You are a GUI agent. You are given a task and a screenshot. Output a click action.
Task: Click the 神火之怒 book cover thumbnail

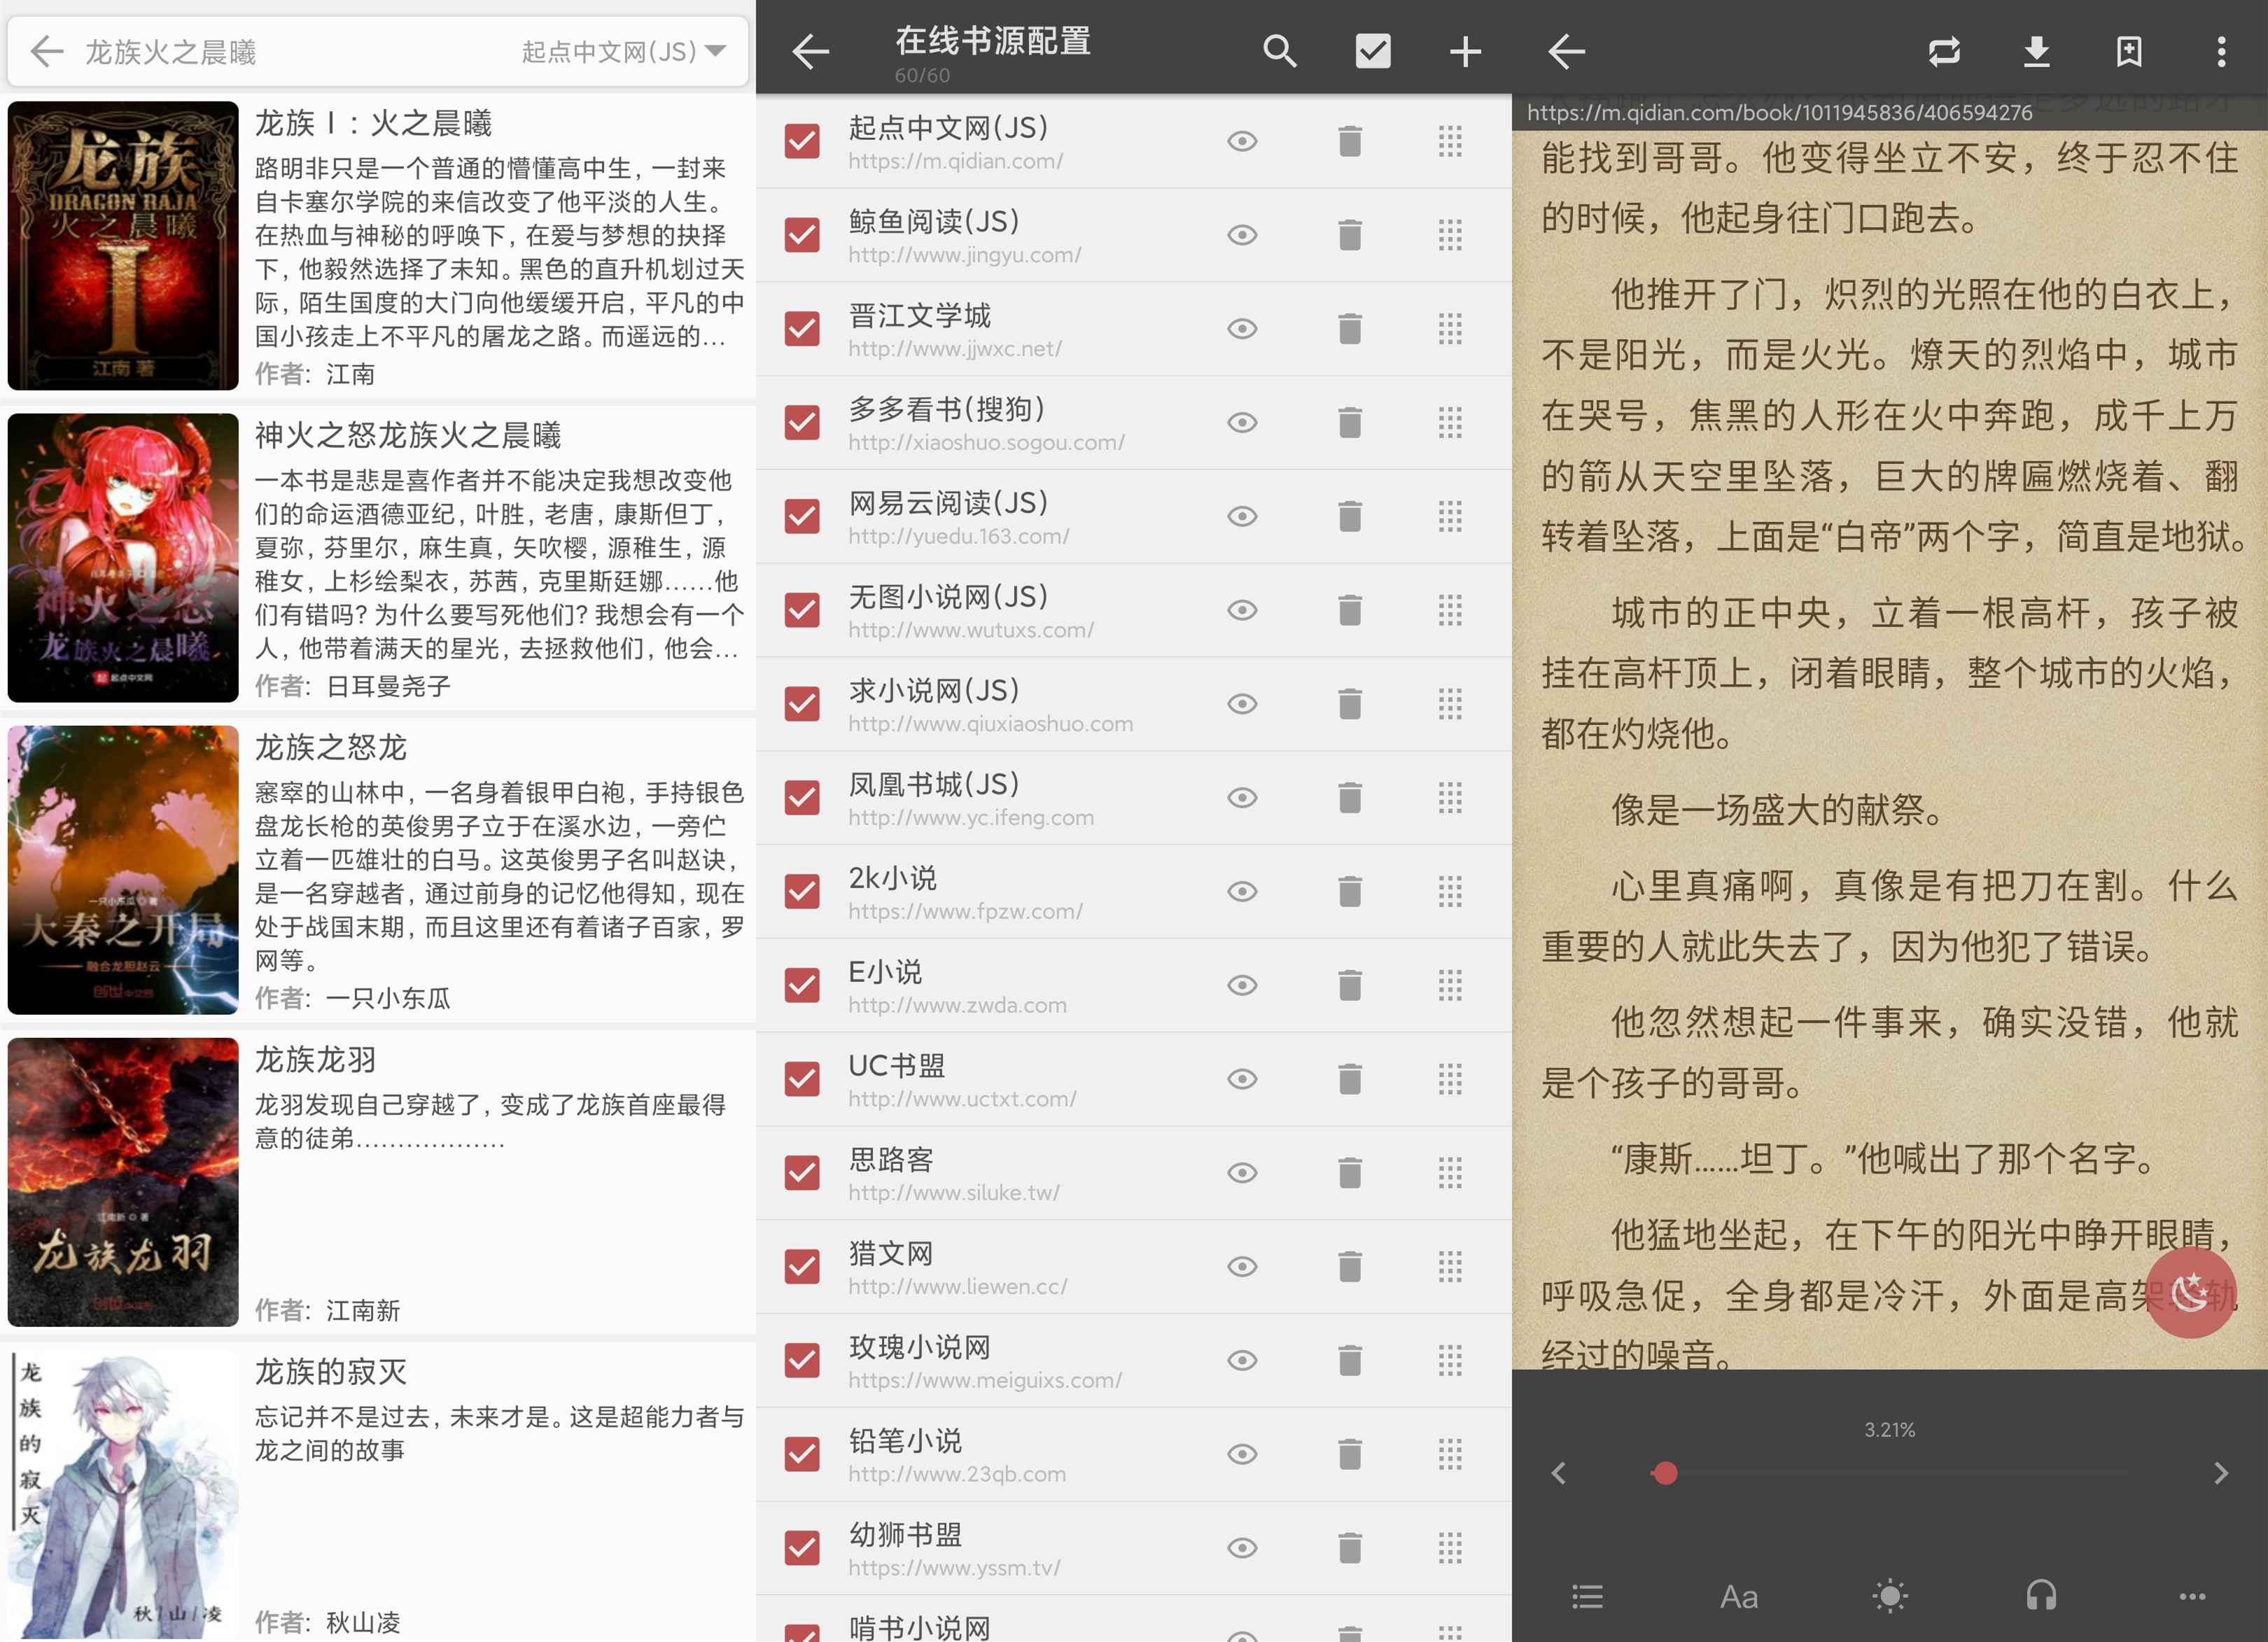(123, 558)
